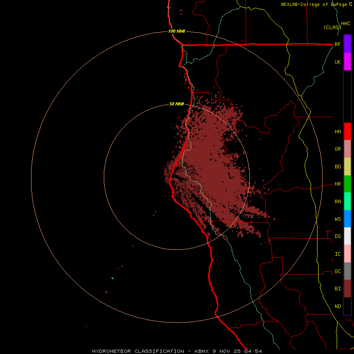Screen dimensions: 354x354
Task: Click the GC legend label
Action: (338, 271)
